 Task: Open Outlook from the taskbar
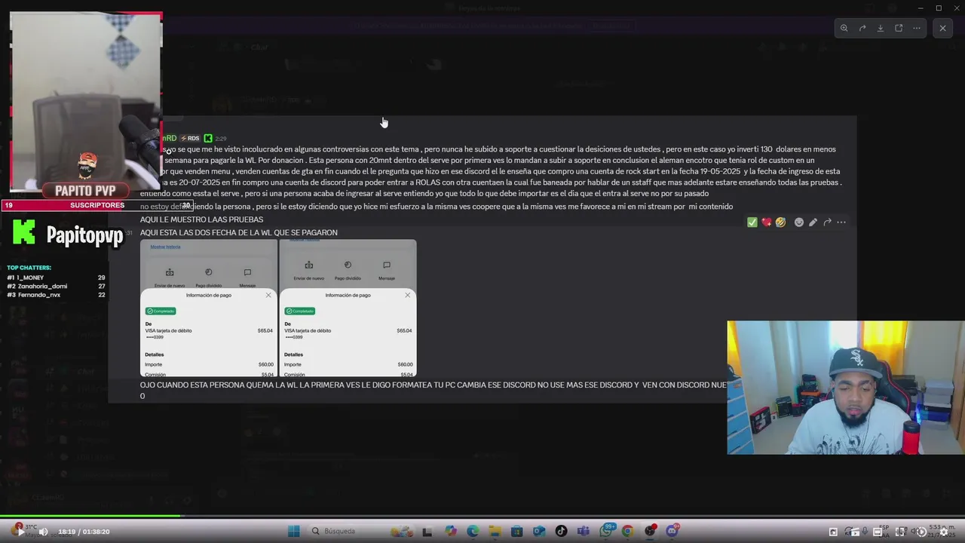pos(539,531)
